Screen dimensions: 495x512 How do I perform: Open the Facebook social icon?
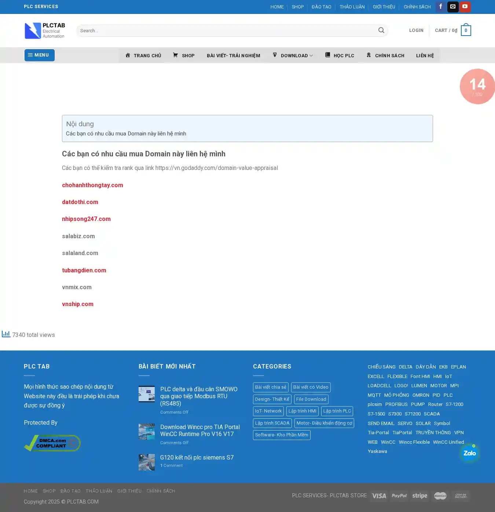pyautogui.click(x=441, y=7)
